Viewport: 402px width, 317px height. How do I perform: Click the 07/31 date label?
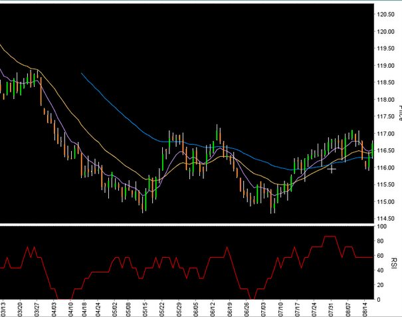pyautogui.click(x=332, y=308)
